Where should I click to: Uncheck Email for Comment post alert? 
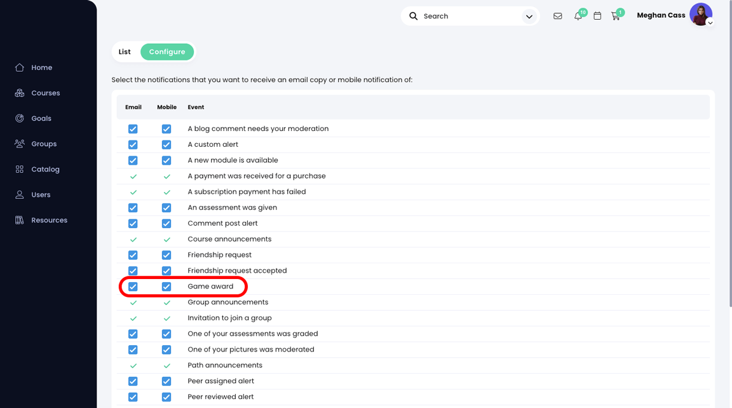click(133, 223)
